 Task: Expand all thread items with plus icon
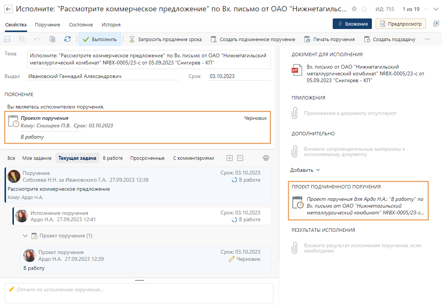pos(230,158)
